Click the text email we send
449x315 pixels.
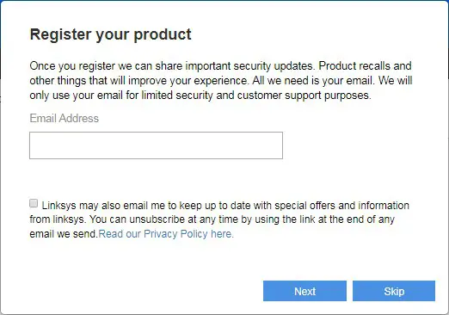click(64, 234)
